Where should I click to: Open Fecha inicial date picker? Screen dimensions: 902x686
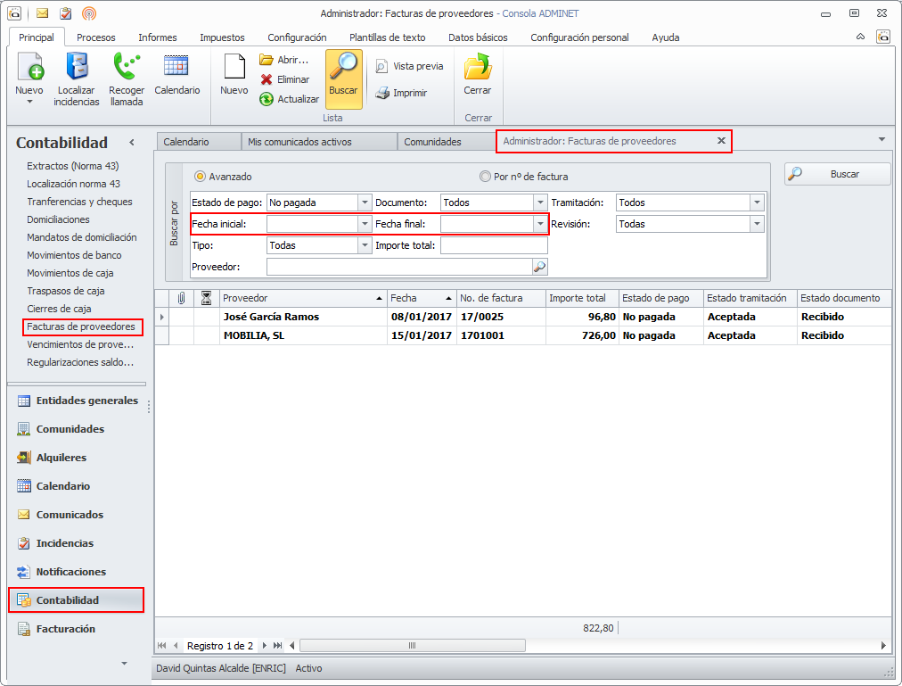tap(365, 224)
